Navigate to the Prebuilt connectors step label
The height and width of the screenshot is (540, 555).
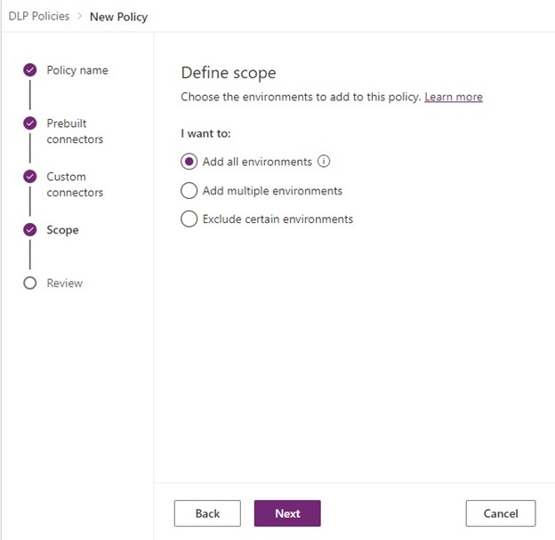click(x=75, y=131)
